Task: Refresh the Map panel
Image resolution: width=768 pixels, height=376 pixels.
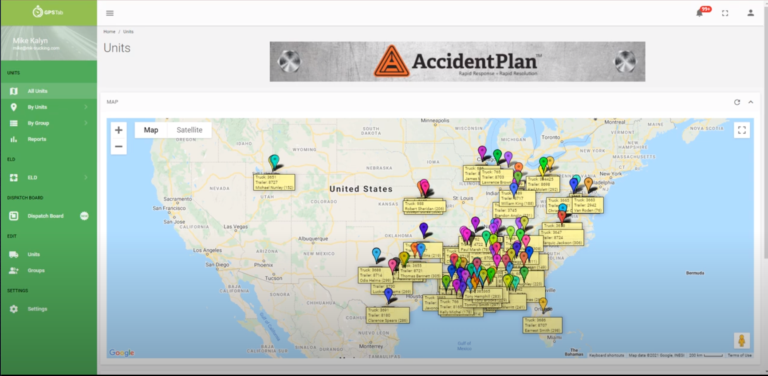Action: 737,102
